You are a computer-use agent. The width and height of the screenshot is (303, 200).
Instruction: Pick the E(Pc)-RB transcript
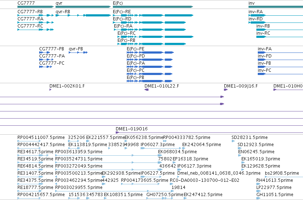pos(152,44)
